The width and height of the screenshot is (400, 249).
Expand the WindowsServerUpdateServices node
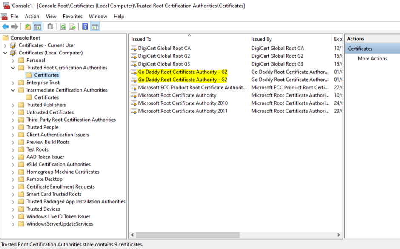13,224
